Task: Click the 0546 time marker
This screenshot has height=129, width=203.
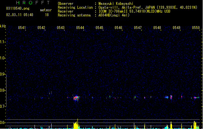Action: pyautogui.click(x=118, y=28)
